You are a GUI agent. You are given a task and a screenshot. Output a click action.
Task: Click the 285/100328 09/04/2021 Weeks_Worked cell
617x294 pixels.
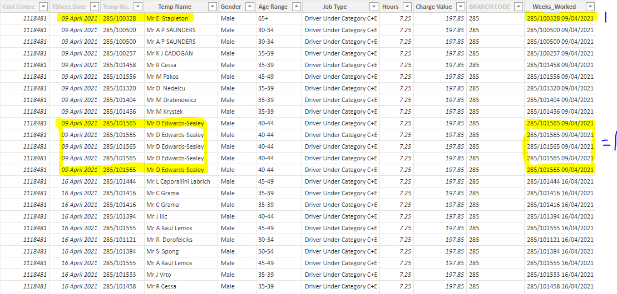pyautogui.click(x=560, y=18)
